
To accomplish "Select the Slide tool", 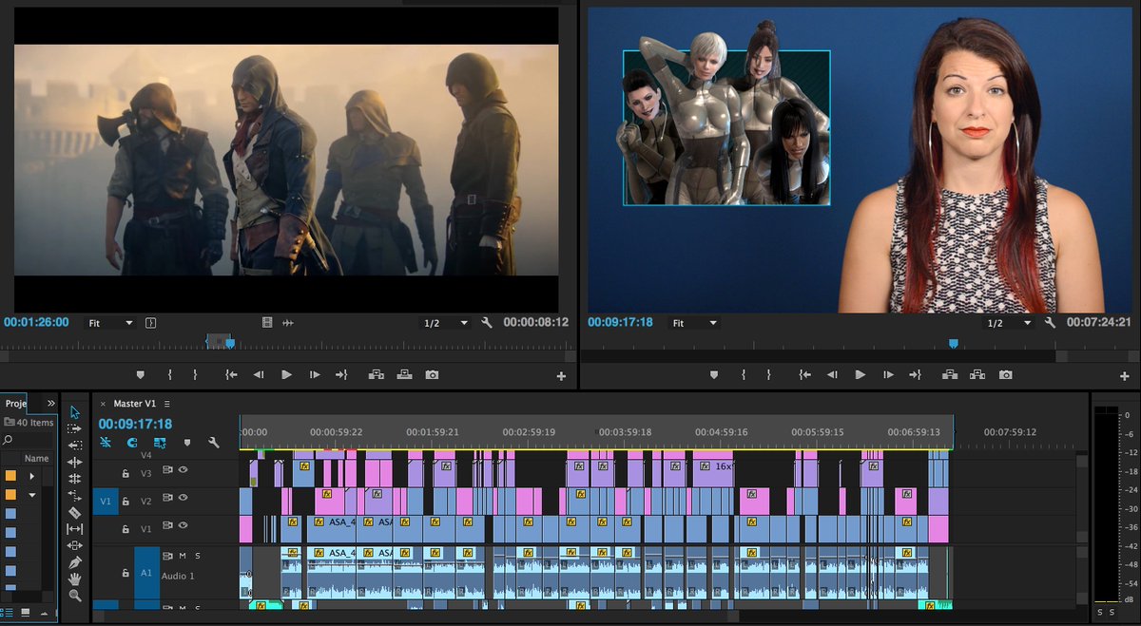I will click(x=75, y=545).
